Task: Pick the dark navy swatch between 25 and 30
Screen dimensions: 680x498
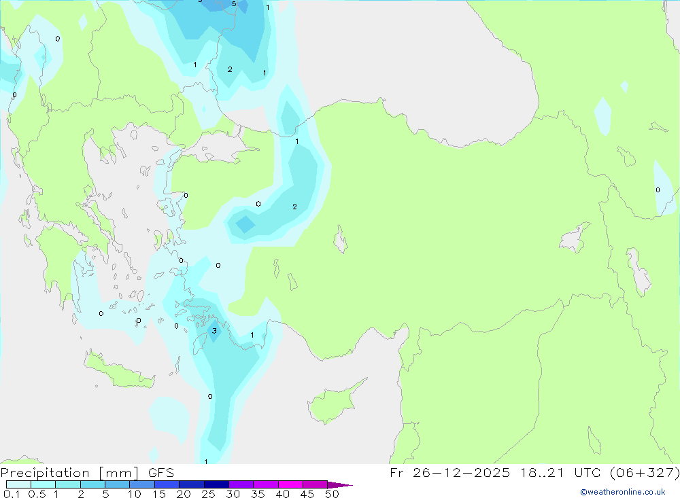Action: point(216,484)
